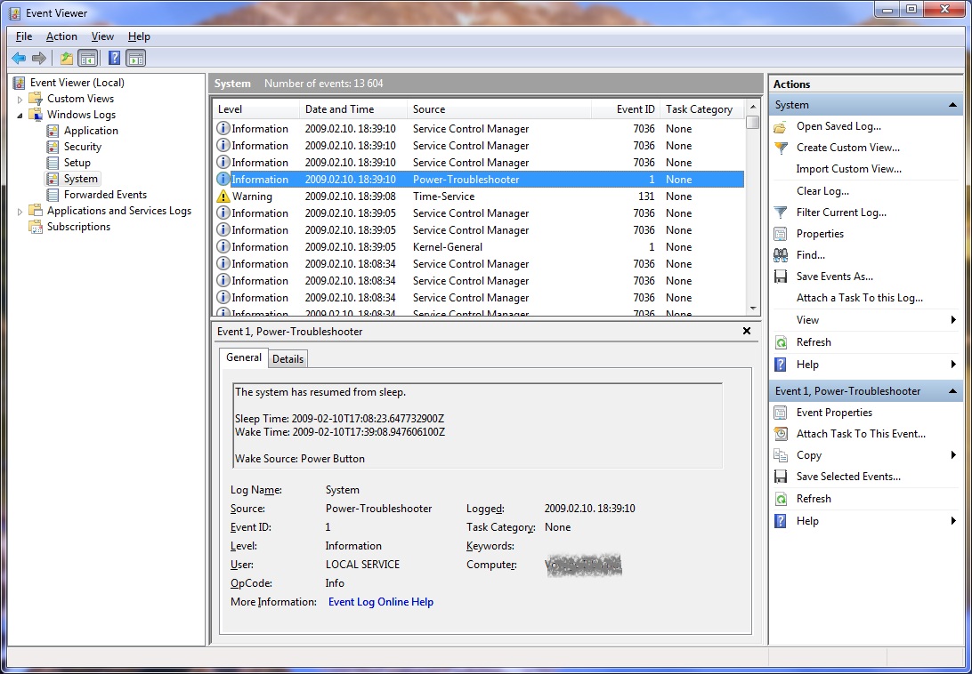Image resolution: width=972 pixels, height=674 pixels.
Task: Click the Back arrow in the toolbar
Action: (x=19, y=59)
